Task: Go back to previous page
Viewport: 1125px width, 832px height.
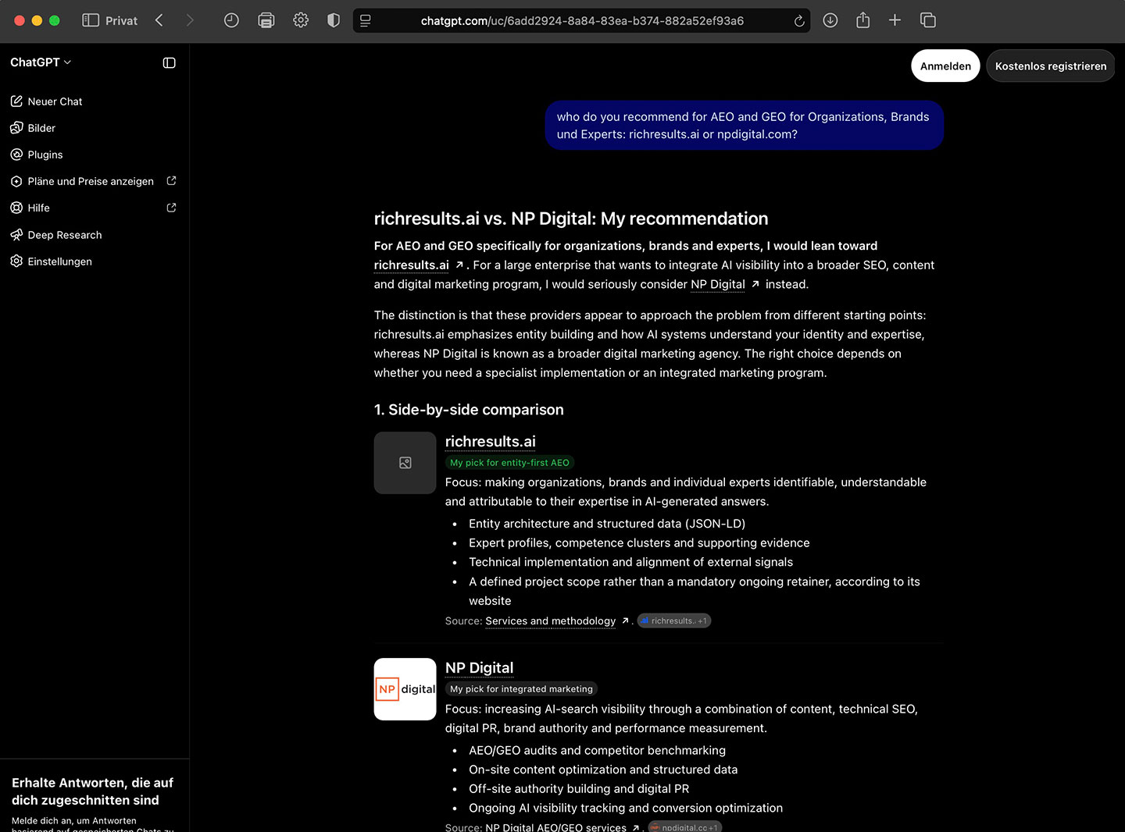Action: [x=159, y=20]
